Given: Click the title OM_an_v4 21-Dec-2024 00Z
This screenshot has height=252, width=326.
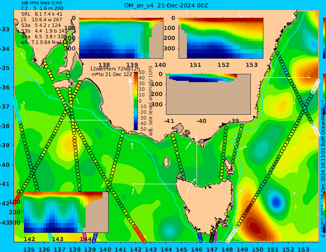Looking at the screenshot, I should 166,5.
